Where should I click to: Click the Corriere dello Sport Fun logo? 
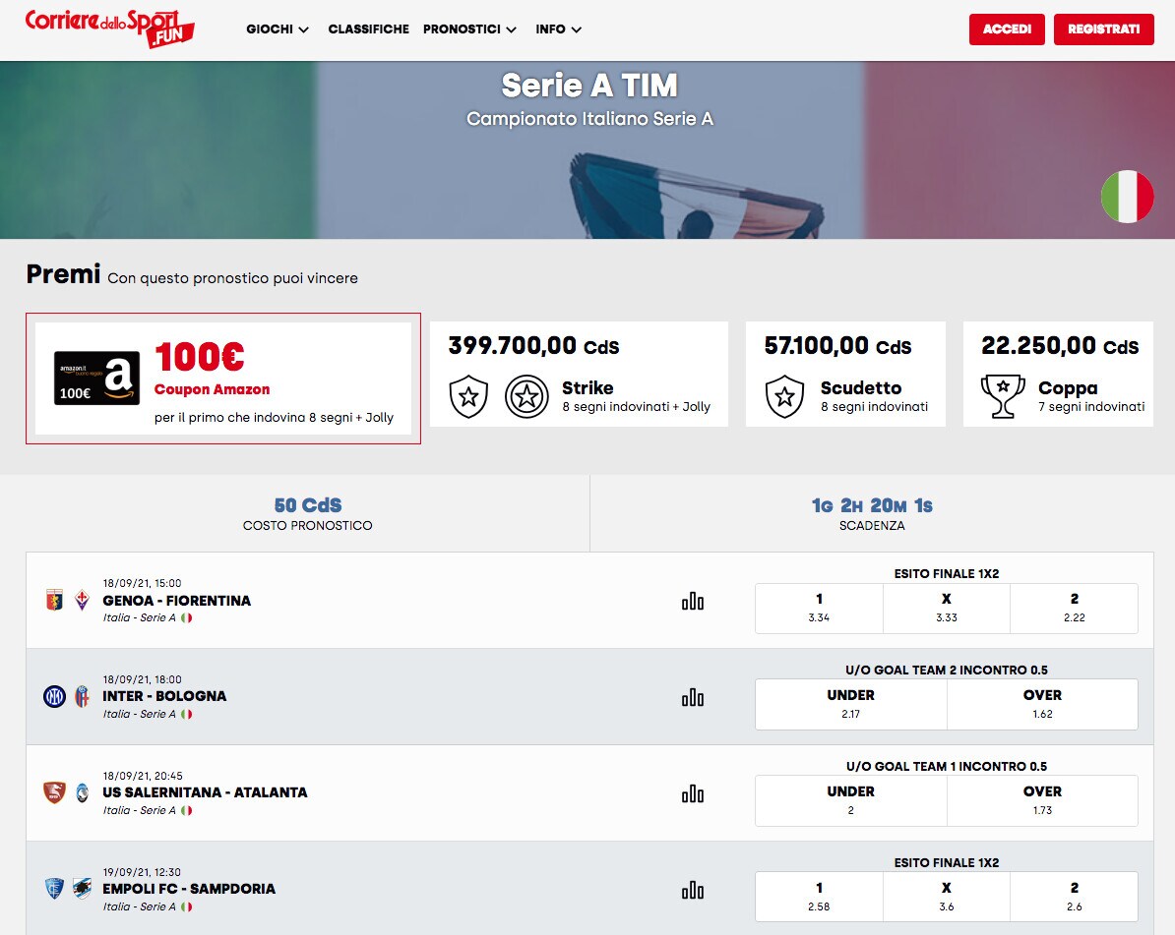click(109, 29)
